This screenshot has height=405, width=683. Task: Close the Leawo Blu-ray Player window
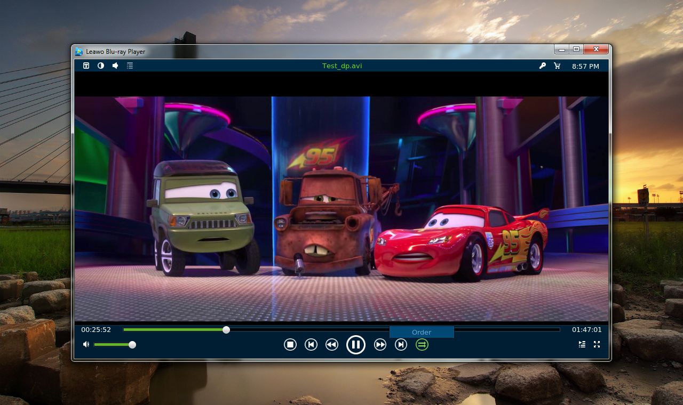[x=595, y=49]
